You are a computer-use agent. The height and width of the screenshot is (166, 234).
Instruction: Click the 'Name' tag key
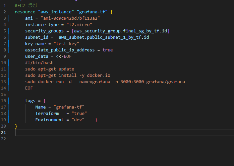click(41, 107)
